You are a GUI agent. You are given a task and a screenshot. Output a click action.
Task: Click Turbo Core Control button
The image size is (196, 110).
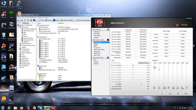[144, 63]
